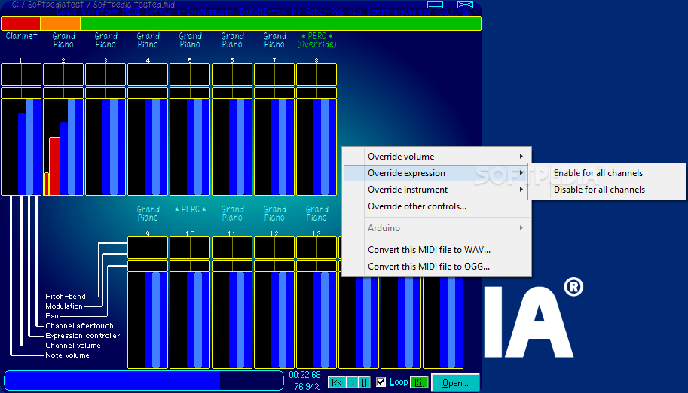
Task: Click the 00:22.68 elapsed time readout
Action: [304, 375]
